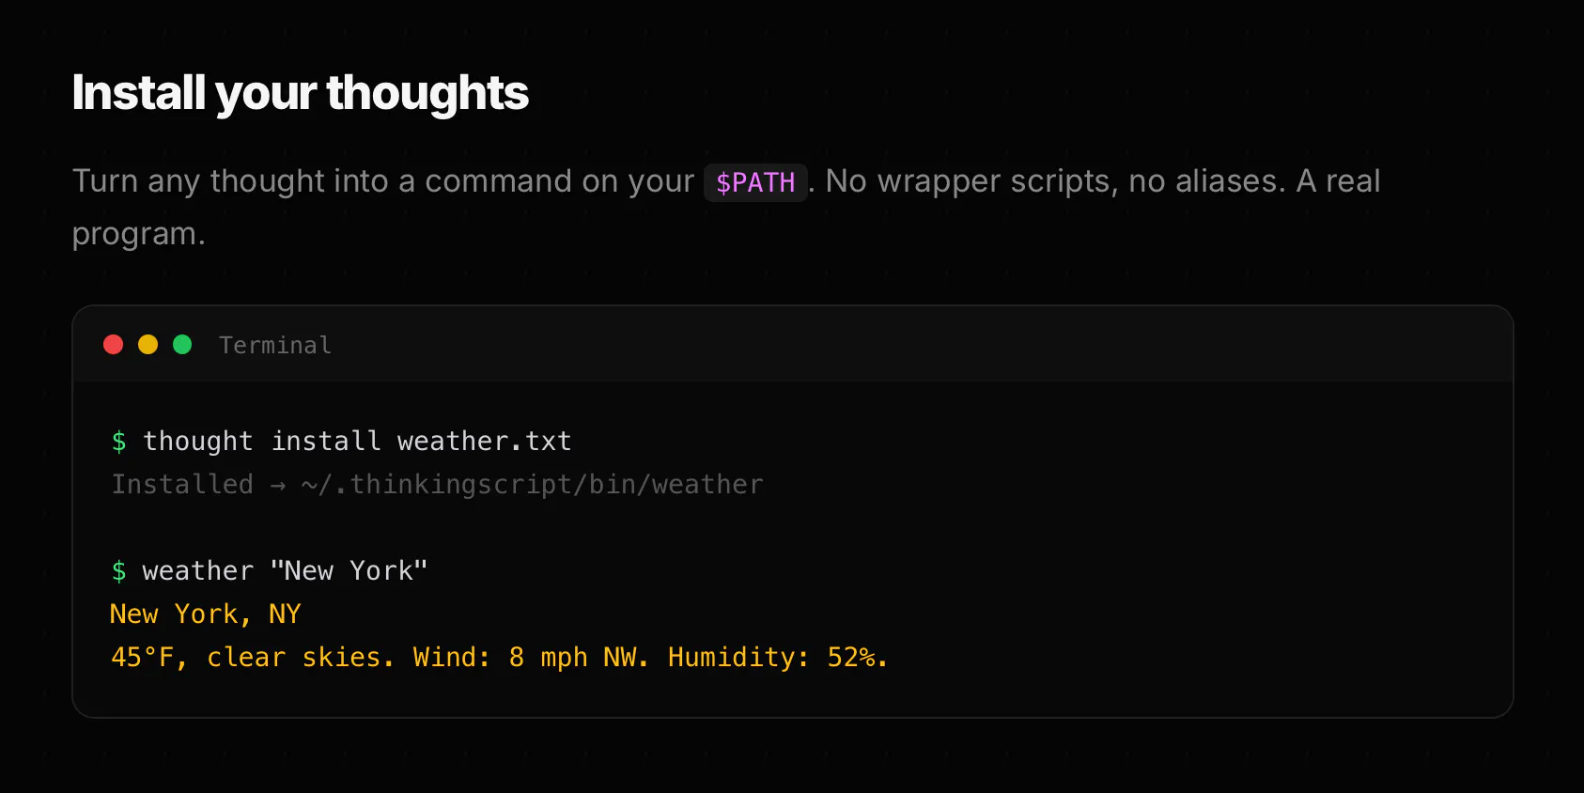Click 'weather.txt' filename in the command

pos(485,442)
